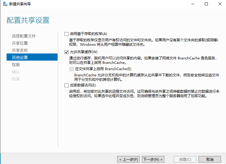Jump to the 权限 step
Image resolution: width=226 pixels, height=164 pixels.
(x=16, y=64)
